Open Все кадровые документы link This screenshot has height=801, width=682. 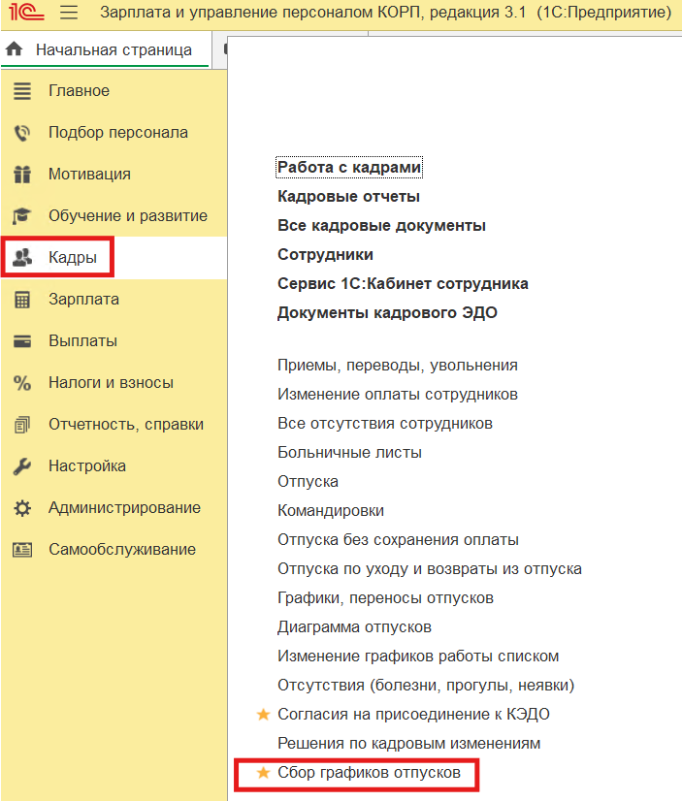pos(381,226)
